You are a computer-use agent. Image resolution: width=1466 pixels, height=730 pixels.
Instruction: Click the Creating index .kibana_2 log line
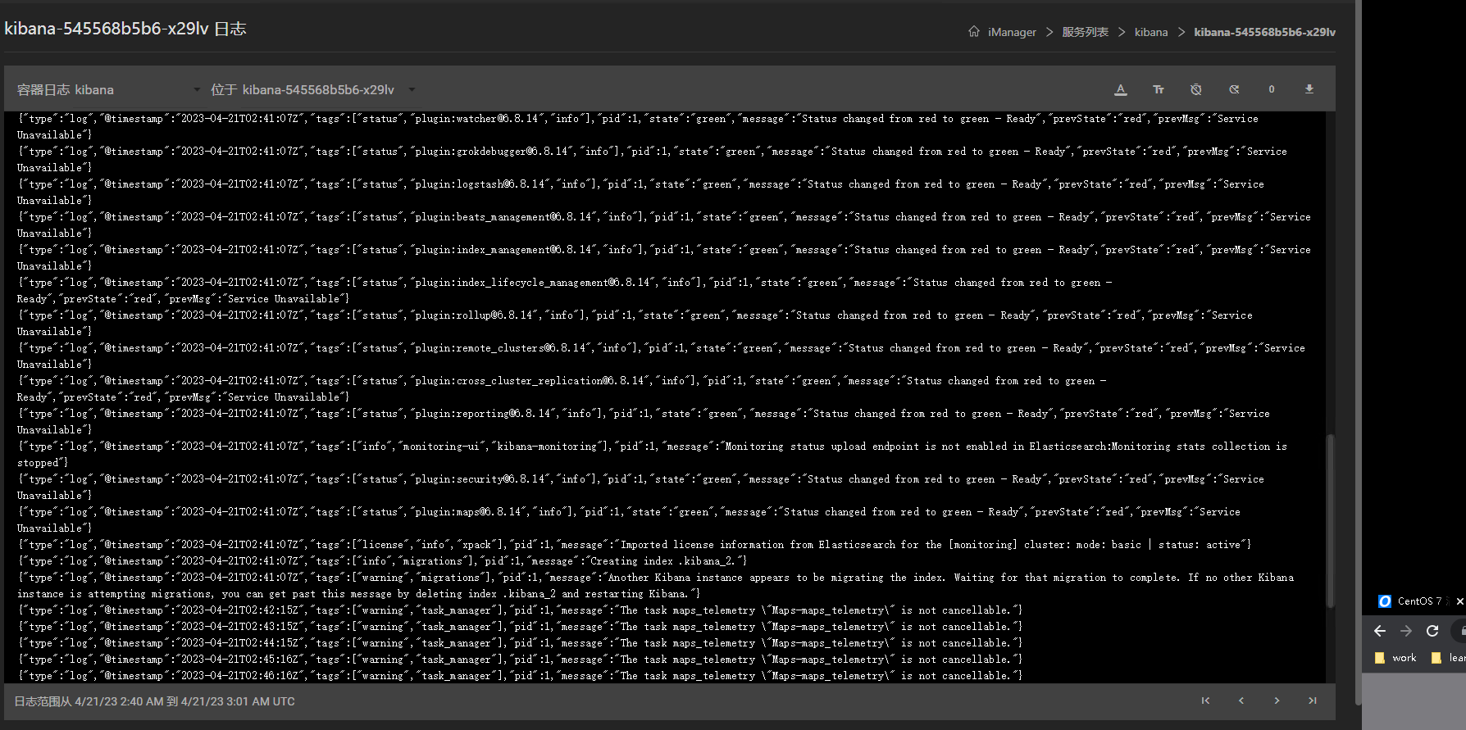[x=382, y=560]
